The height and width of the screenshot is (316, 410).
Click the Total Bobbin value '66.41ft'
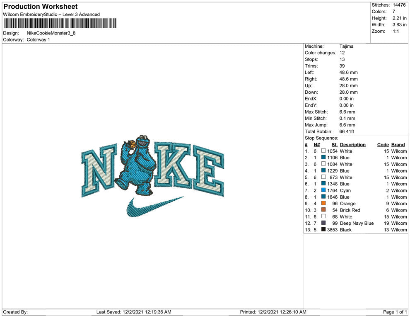(347, 131)
